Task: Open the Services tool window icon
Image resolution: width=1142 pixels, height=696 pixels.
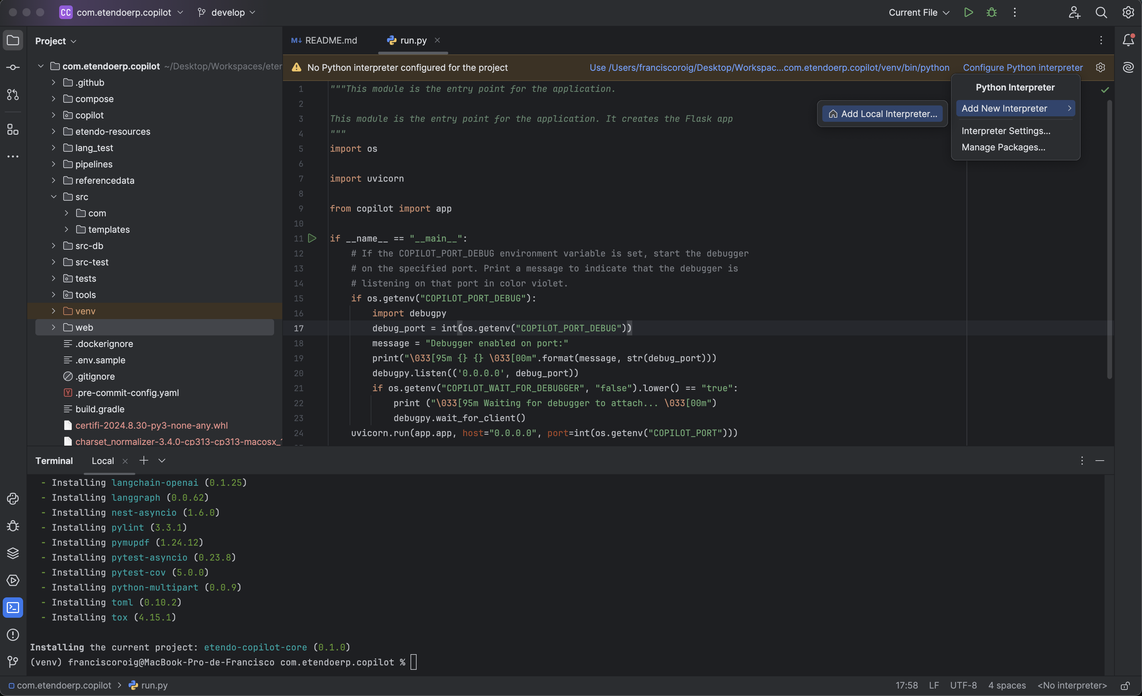Action: 13,581
